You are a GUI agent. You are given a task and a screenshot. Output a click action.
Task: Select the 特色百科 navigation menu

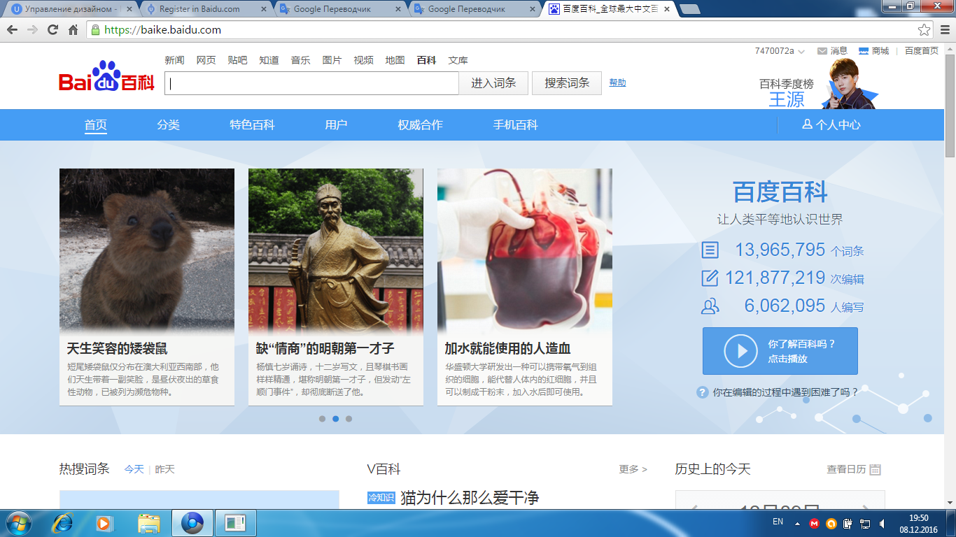pyautogui.click(x=253, y=124)
